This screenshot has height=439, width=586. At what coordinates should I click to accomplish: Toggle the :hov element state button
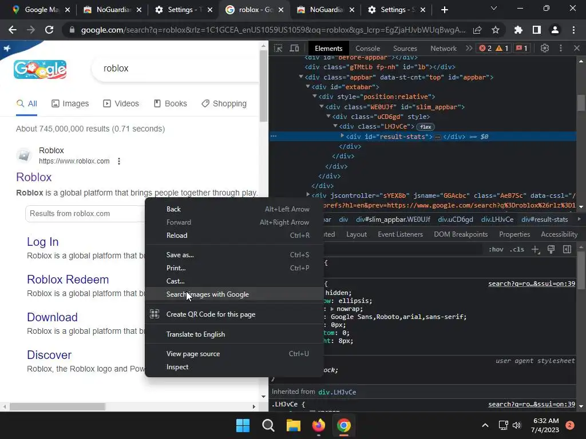click(x=496, y=249)
